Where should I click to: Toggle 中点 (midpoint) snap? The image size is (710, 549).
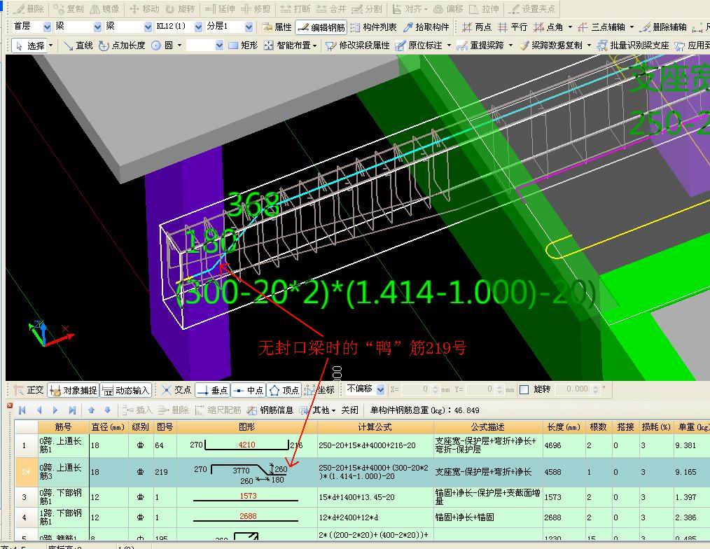point(249,390)
